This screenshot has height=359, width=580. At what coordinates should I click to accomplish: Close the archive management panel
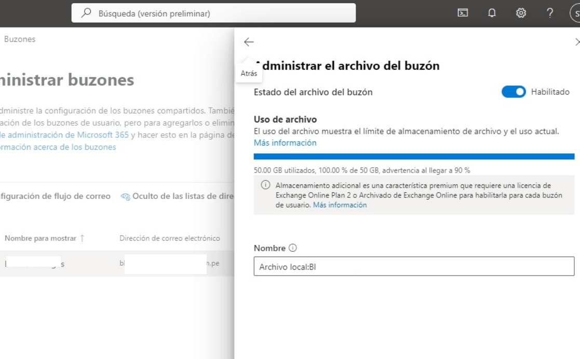(x=577, y=42)
